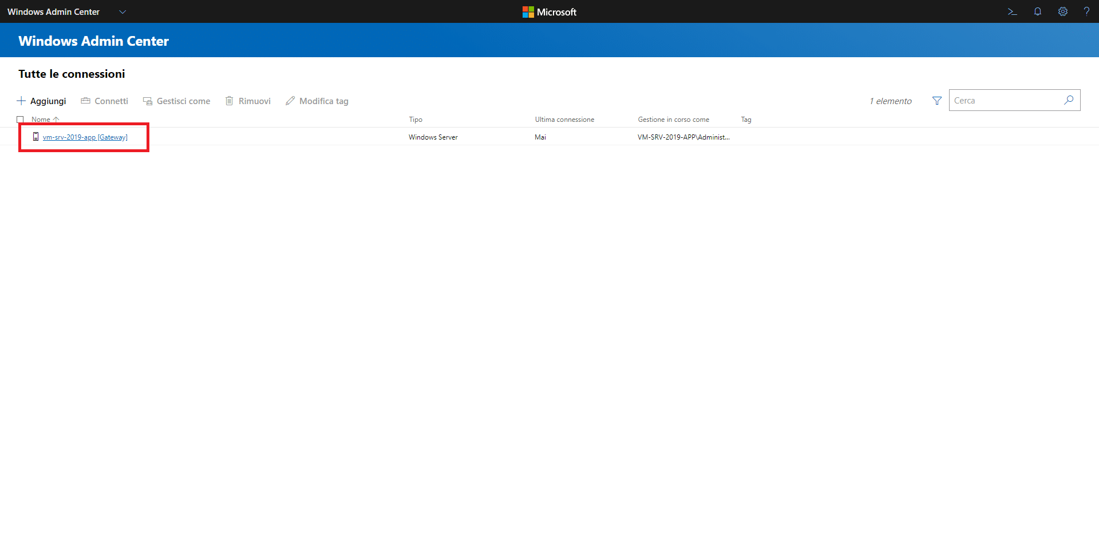This screenshot has height=552, width=1099.
Task: Click the filter funnel icon
Action: (937, 101)
